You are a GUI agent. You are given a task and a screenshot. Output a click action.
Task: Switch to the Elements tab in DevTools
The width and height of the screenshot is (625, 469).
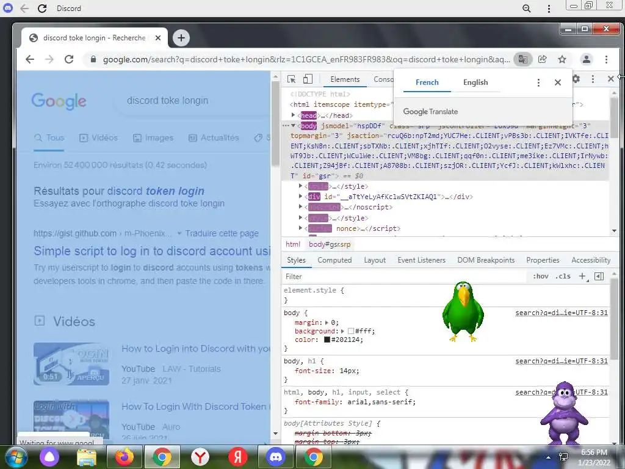(x=345, y=79)
